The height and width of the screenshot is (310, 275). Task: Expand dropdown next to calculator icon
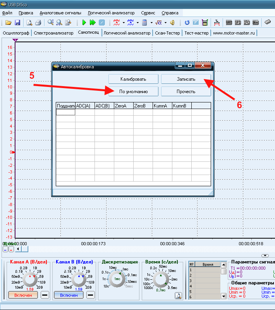(151, 23)
